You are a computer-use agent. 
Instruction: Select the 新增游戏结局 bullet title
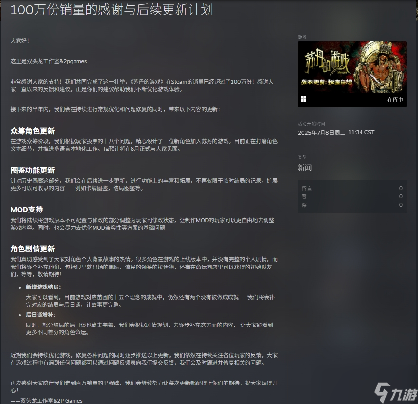click(43, 287)
